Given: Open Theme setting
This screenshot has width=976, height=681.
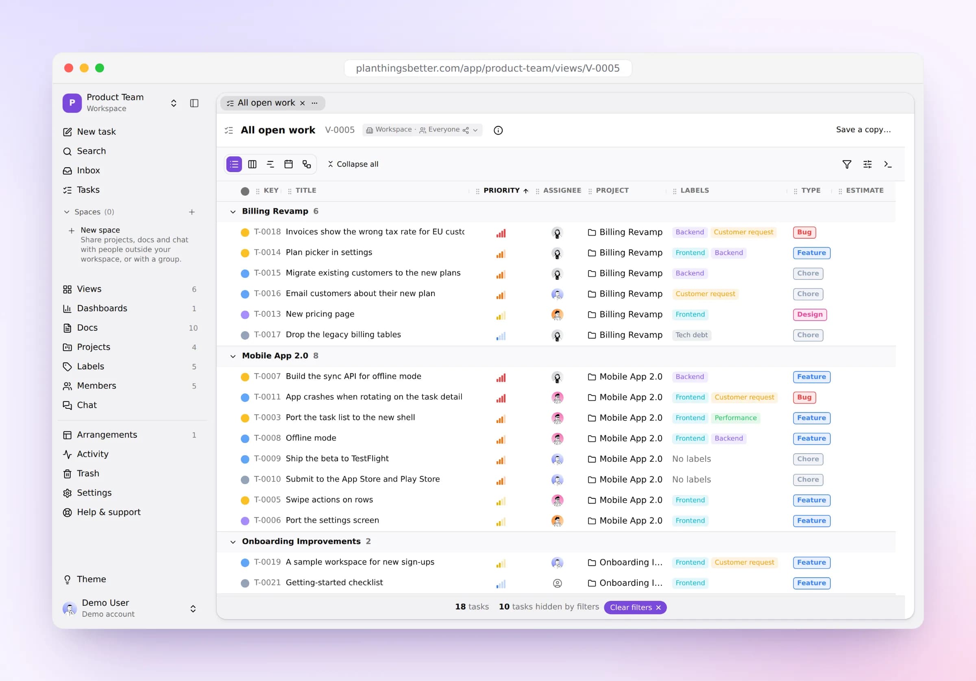Looking at the screenshot, I should pyautogui.click(x=91, y=579).
